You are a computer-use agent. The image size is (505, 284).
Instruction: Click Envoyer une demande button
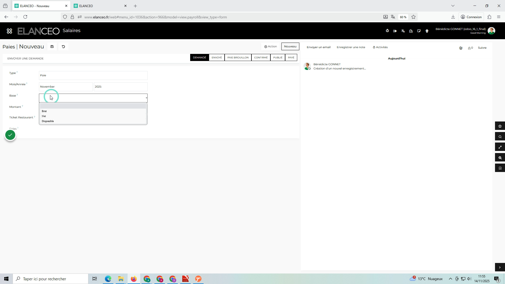[26, 58]
